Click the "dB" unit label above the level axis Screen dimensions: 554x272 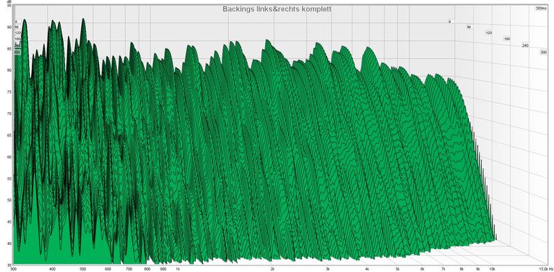[10, 2]
